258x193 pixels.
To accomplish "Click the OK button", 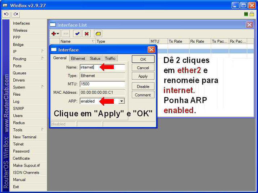I will (x=143, y=59).
